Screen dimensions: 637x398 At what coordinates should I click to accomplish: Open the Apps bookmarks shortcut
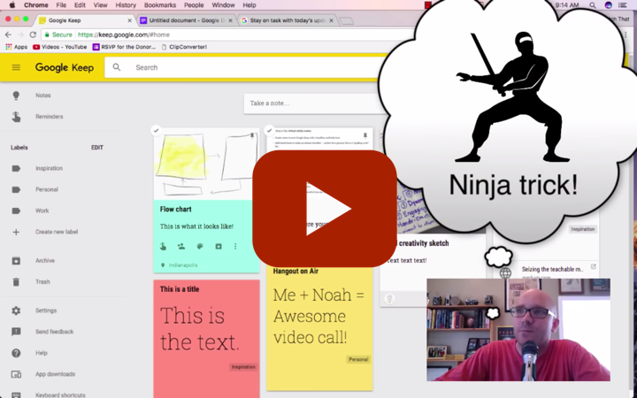tap(16, 47)
